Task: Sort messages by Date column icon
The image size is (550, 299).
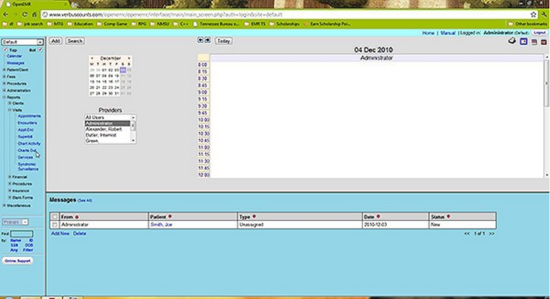Action: pos(378,216)
